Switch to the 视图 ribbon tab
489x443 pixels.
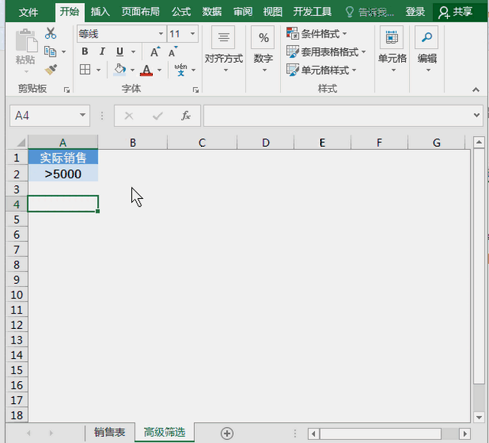[273, 12]
